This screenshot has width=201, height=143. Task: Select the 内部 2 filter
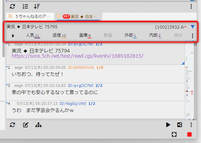(155, 35)
